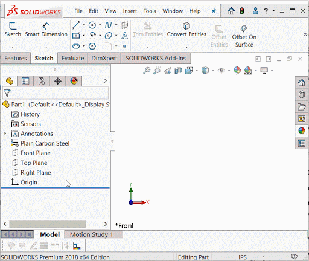The width and height of the screenshot is (309, 261).
Task: Select the sketch Text tool
Action: pos(124,36)
